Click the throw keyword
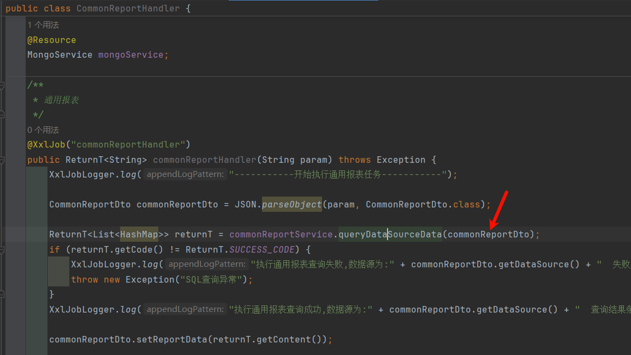 85,279
